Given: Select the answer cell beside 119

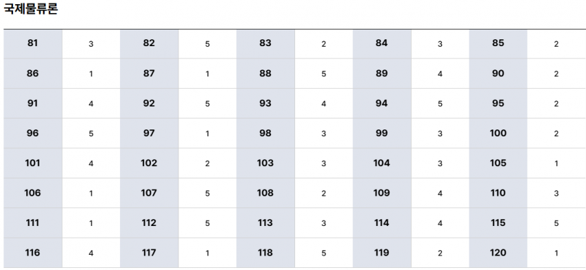Looking at the screenshot, I should 440,253.
